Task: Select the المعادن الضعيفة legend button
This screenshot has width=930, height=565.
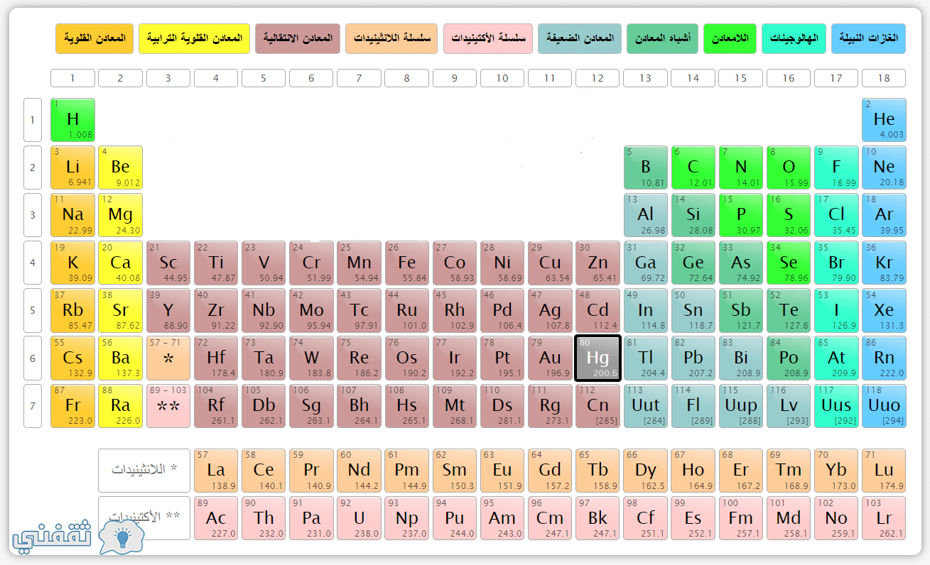Action: pos(580,38)
